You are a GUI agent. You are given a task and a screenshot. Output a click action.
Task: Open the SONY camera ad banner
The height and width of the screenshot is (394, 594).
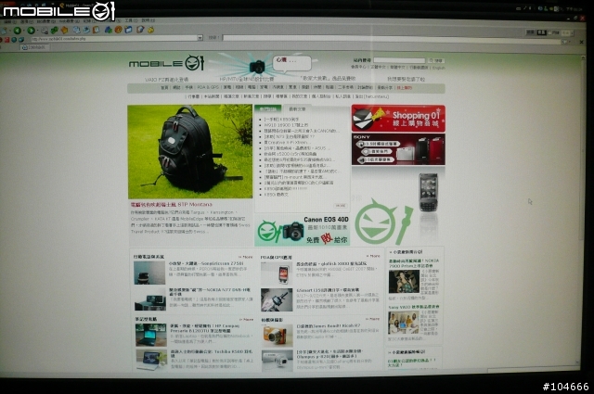(x=398, y=149)
